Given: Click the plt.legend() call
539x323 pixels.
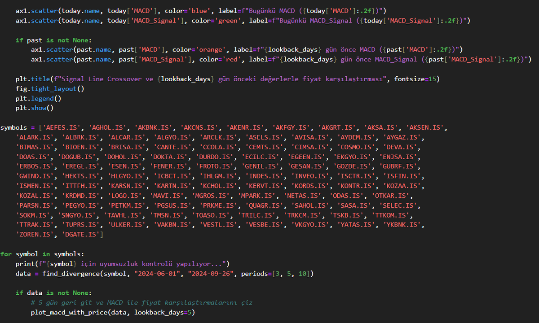Looking at the screenshot, I should tap(39, 98).
